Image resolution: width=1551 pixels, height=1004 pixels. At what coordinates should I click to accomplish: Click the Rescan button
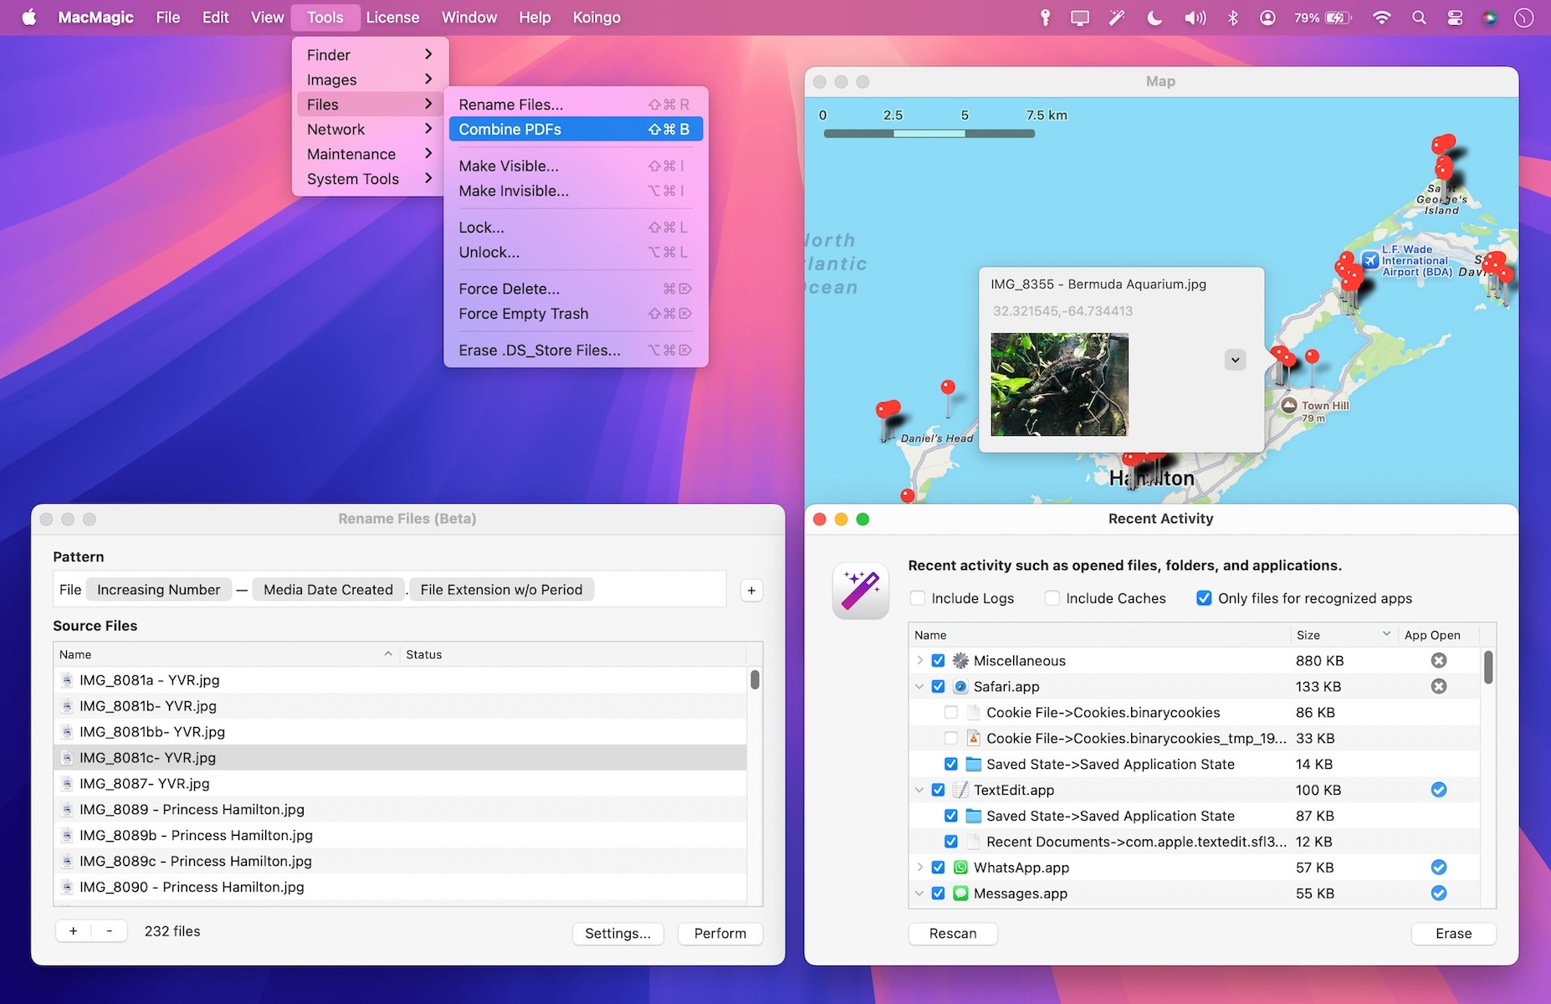tap(953, 933)
